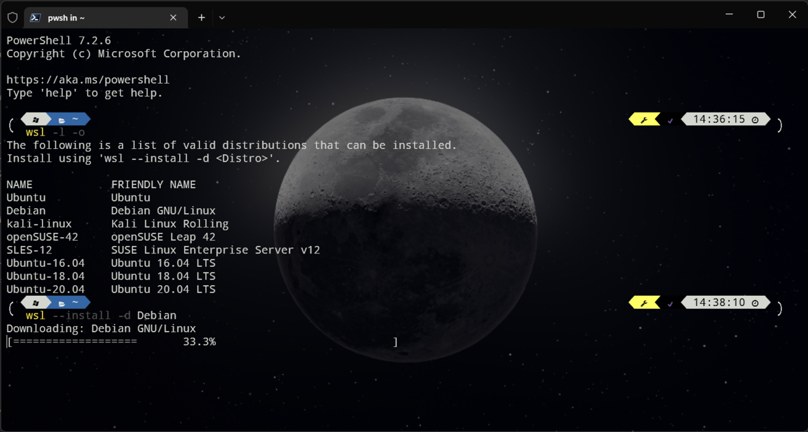Click 'SUSE Linux Enterprise Server v12' text

(x=215, y=250)
